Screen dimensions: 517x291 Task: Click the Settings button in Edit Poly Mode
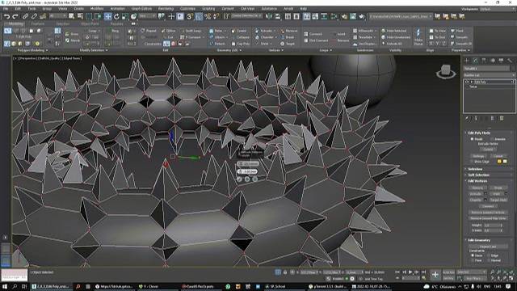point(478,156)
